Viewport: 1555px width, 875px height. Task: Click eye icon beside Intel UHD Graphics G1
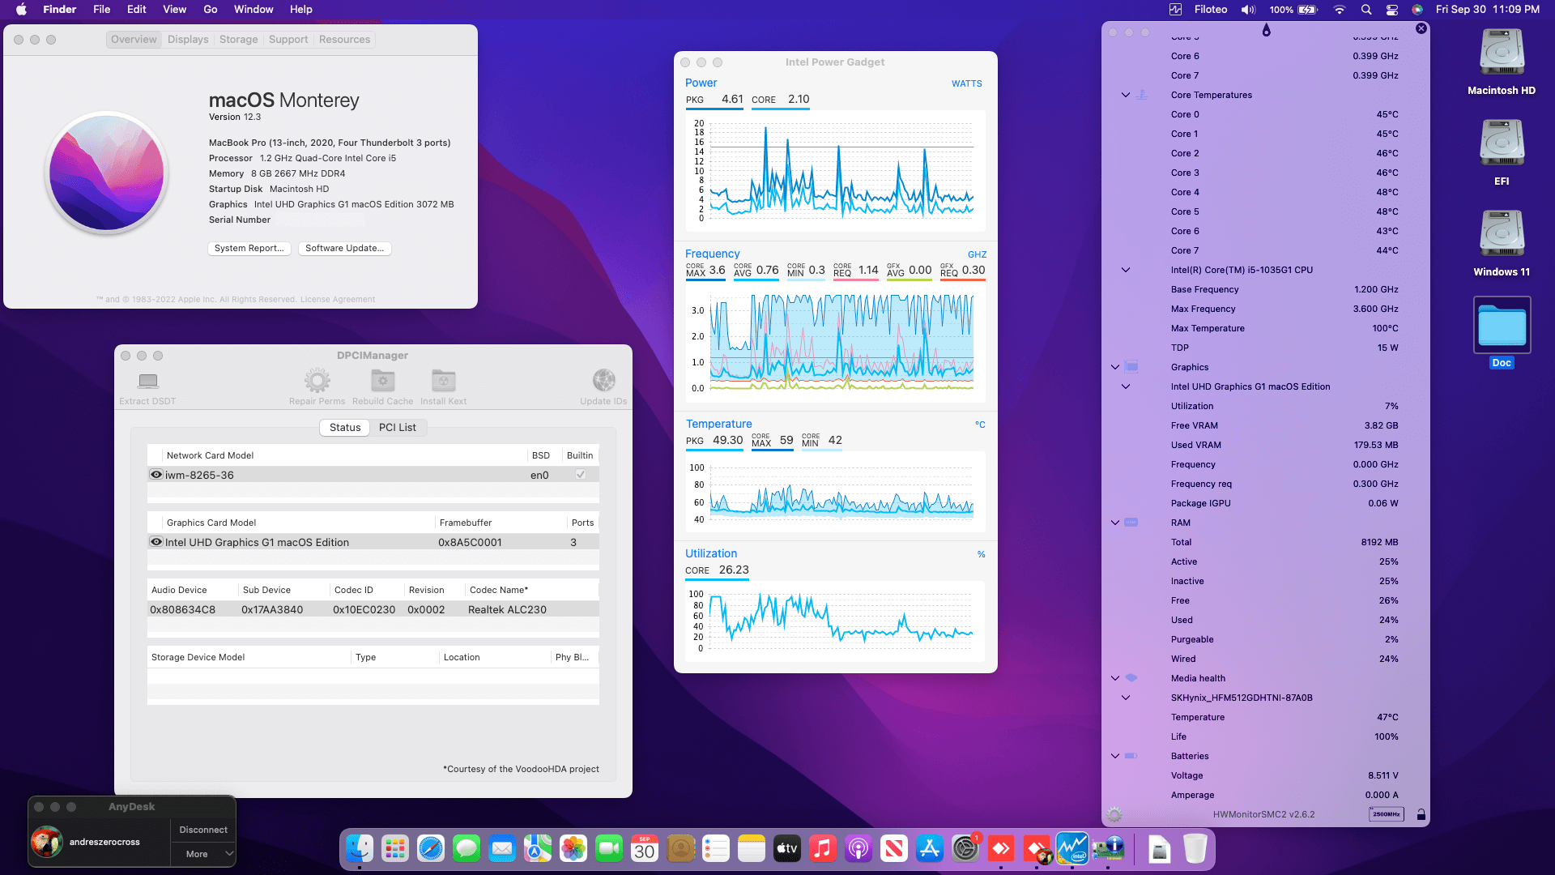[156, 542]
